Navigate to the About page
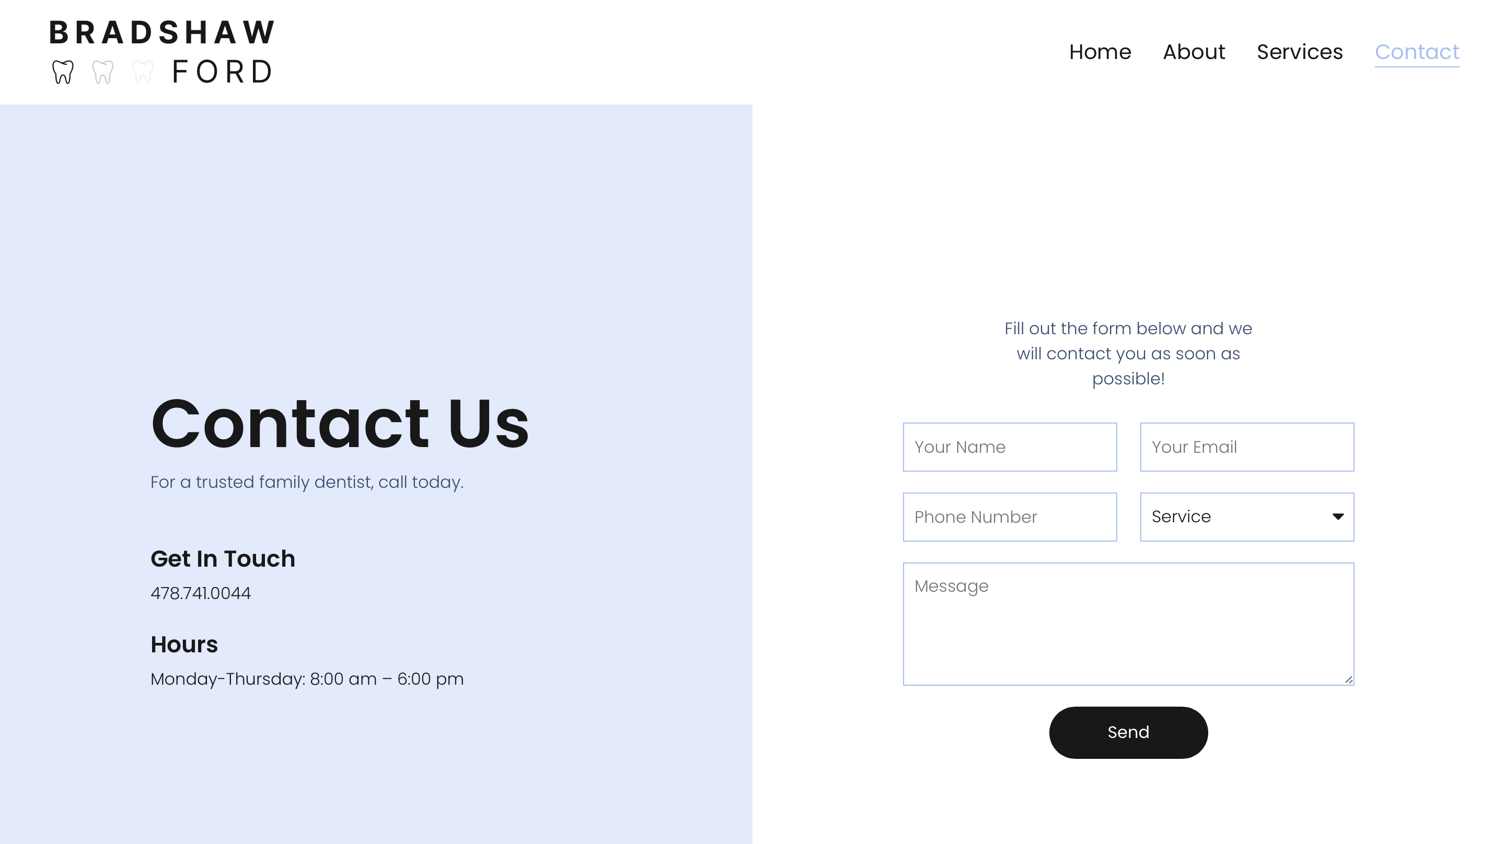The image size is (1504, 844). click(1194, 52)
